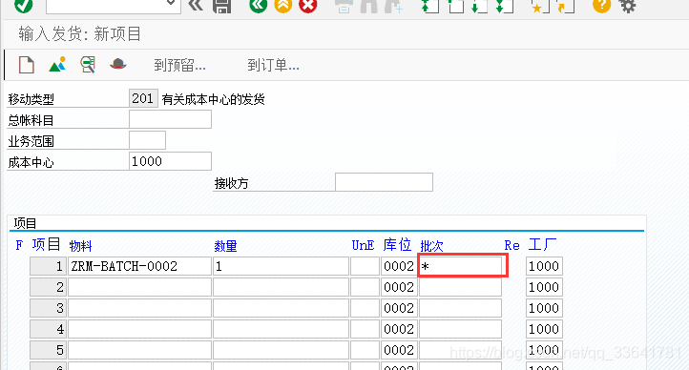The image size is (689, 370).
Task: Click the hat icon in application toolbar
Action: (117, 64)
